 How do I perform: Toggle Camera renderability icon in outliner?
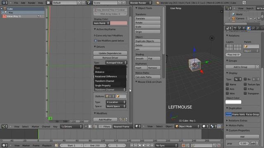(259, 18)
